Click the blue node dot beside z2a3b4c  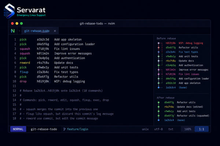click(x=158, y=52)
